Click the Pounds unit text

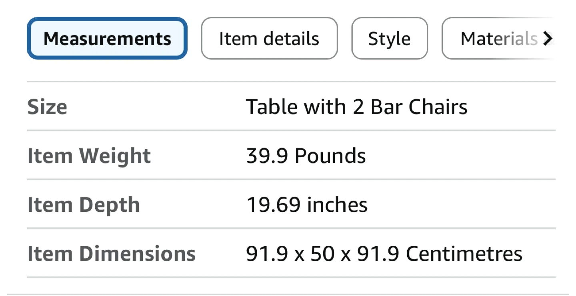click(x=330, y=156)
